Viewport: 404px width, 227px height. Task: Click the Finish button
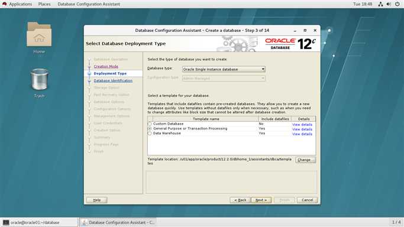pyautogui.click(x=284, y=200)
